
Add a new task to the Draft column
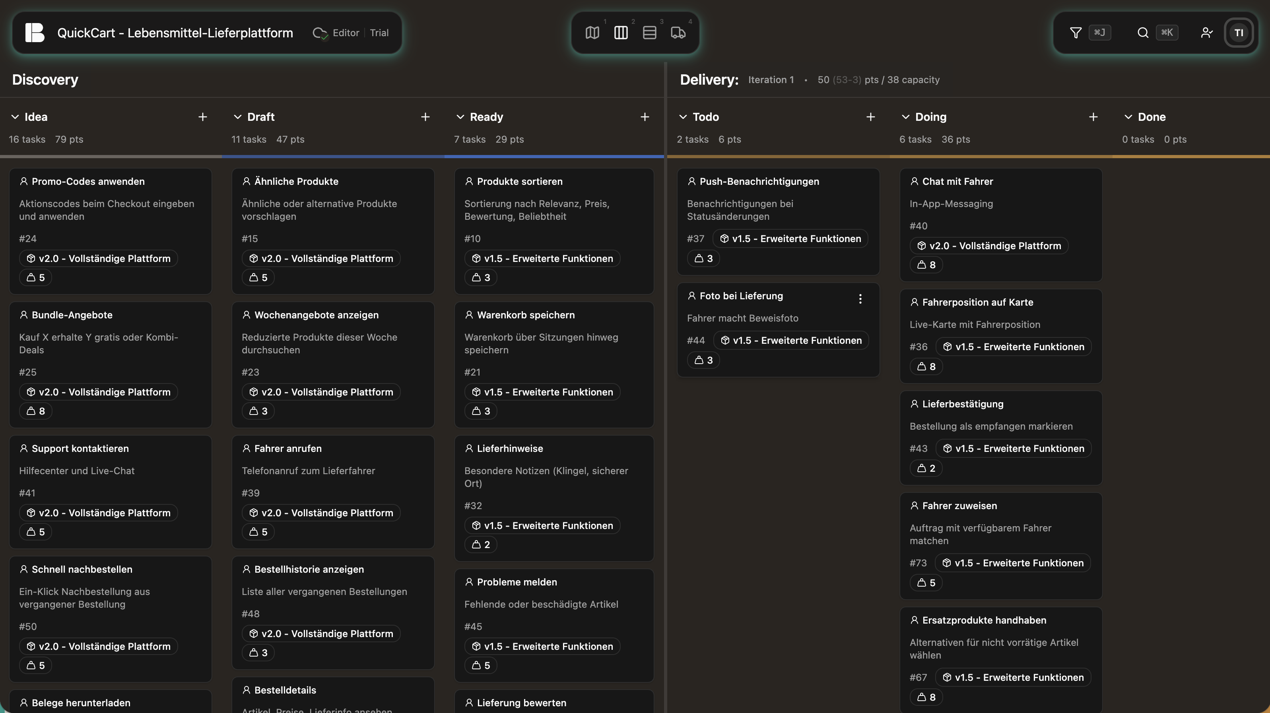425,117
